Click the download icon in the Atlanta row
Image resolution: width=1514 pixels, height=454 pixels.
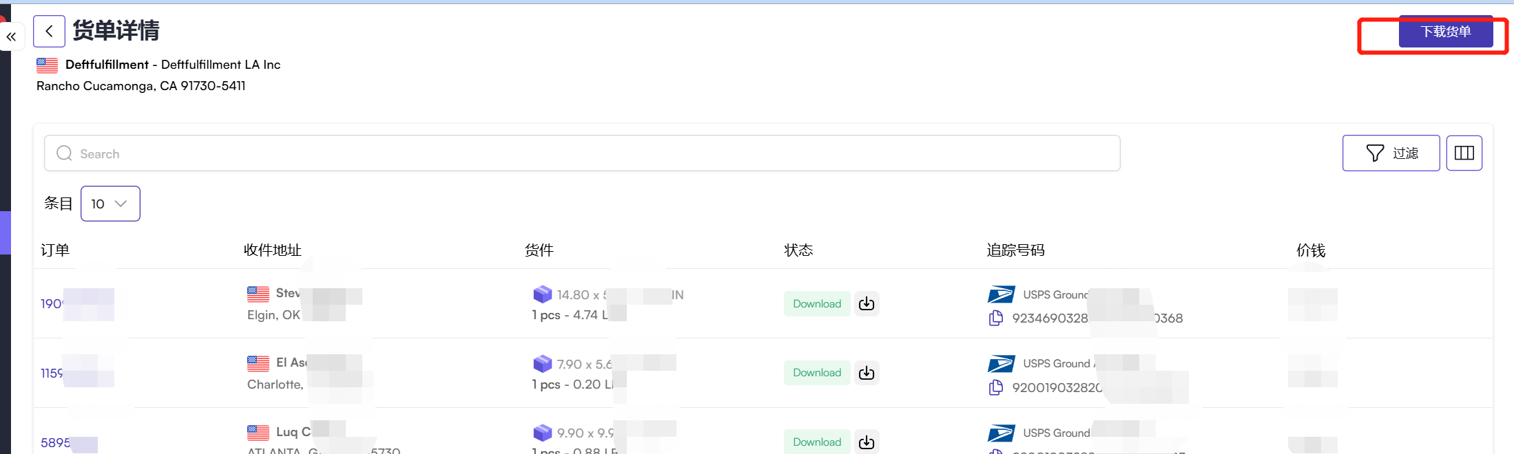pos(867,442)
